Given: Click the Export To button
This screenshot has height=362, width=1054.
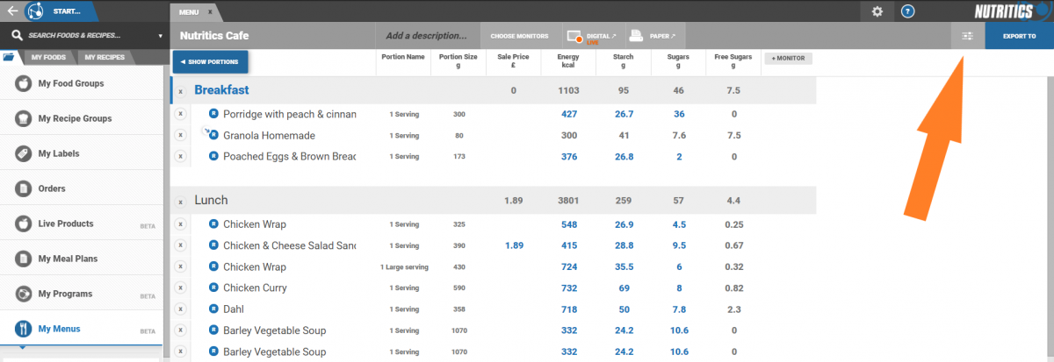Looking at the screenshot, I should click(1019, 36).
